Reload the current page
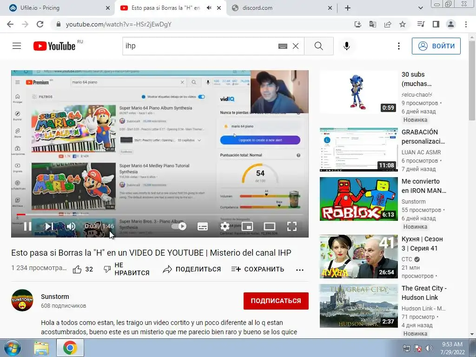This screenshot has height=357, width=476. tap(40, 24)
